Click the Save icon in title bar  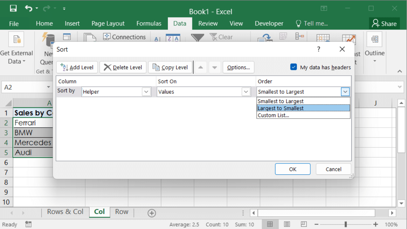click(x=13, y=9)
